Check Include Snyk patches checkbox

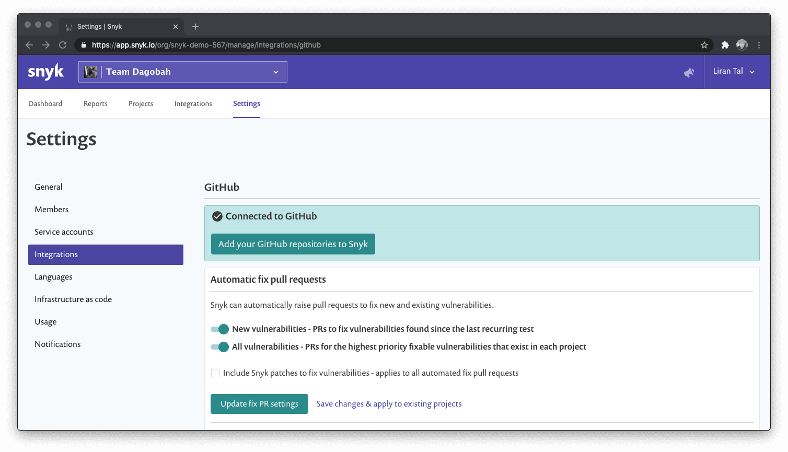tap(215, 373)
